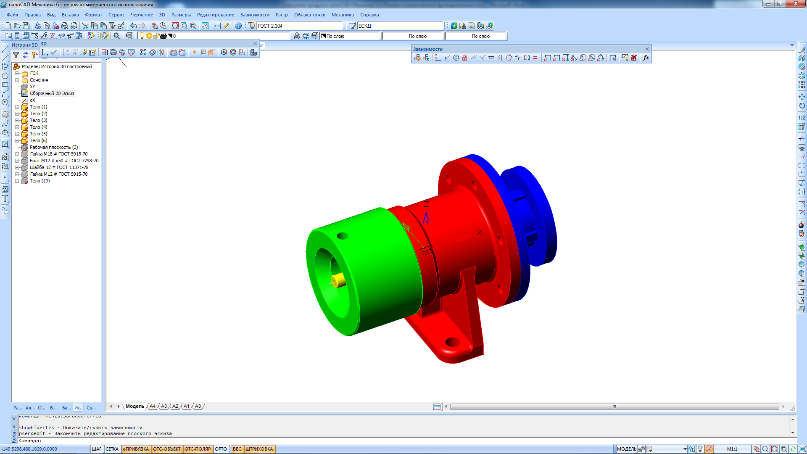The width and height of the screenshot is (807, 454).
Task: Click the Cut scissors icon
Action: coord(86,26)
